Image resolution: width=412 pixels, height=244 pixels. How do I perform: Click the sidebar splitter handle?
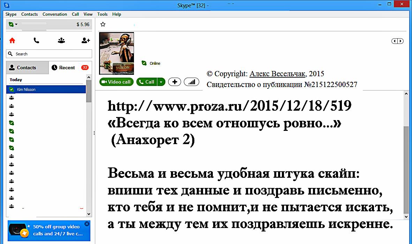tap(94, 133)
